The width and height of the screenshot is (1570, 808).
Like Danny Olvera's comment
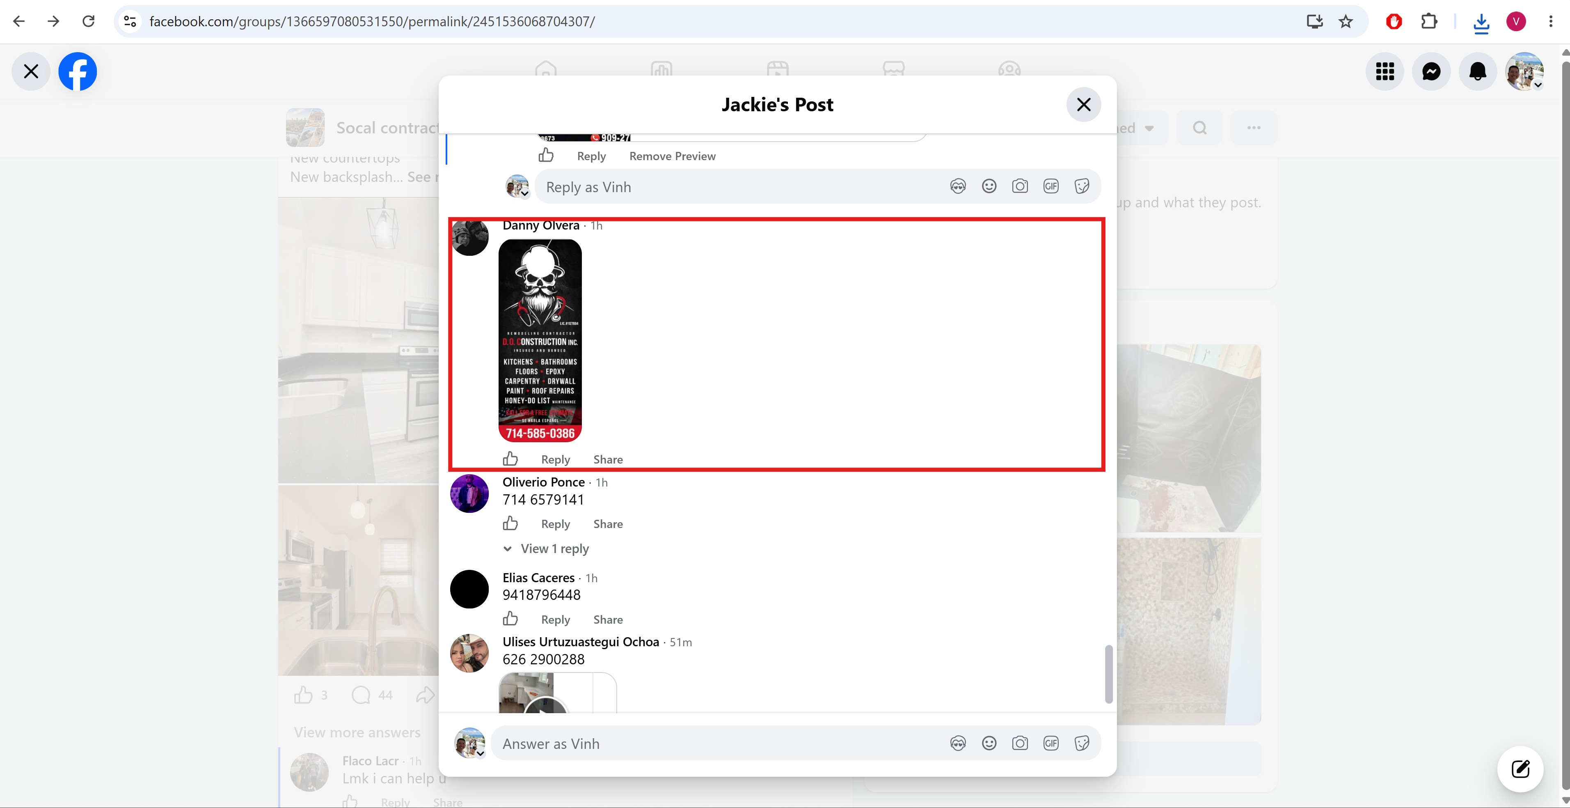510,459
